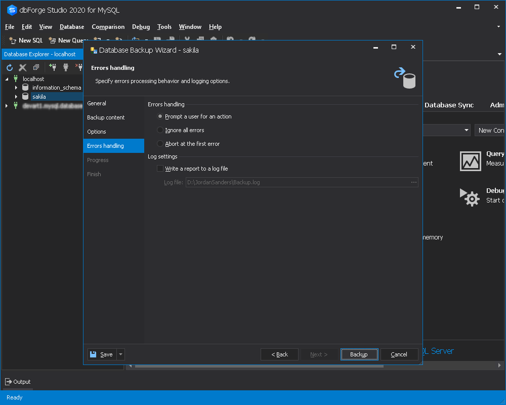506x405 pixels.
Task: Click the Backup Wizard icon in dialog title
Action: [x=94, y=50]
